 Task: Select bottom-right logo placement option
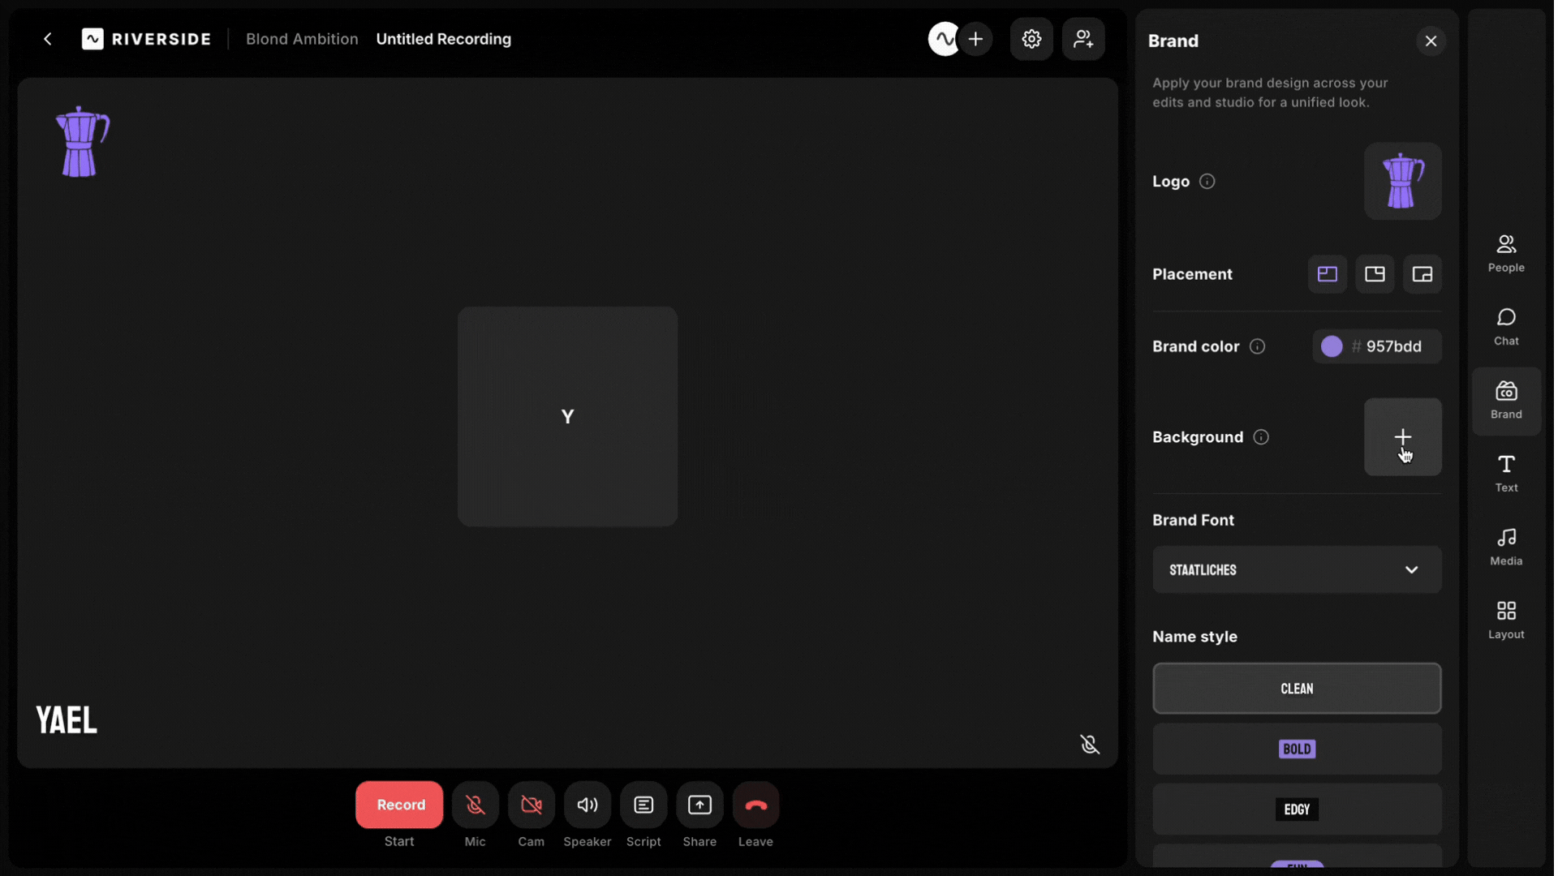(1422, 274)
